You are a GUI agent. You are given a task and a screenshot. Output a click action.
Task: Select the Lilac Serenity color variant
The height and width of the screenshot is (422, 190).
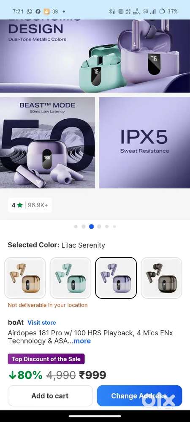(x=116, y=278)
